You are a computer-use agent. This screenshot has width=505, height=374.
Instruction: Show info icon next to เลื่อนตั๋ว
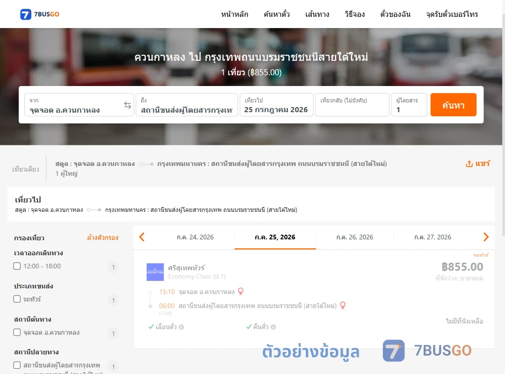(x=181, y=327)
